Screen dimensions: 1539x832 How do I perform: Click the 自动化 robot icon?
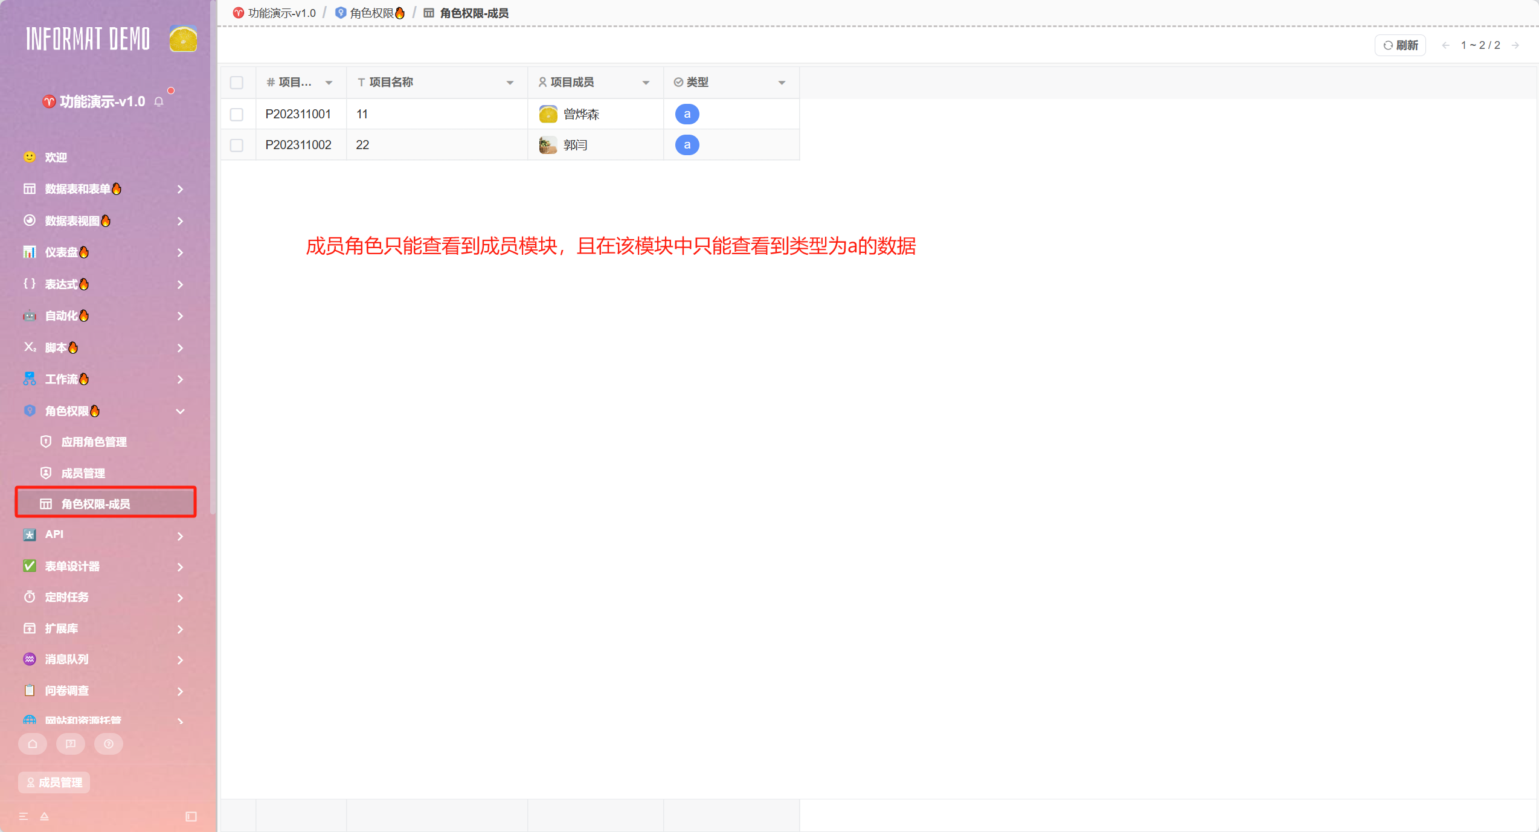pyautogui.click(x=29, y=315)
